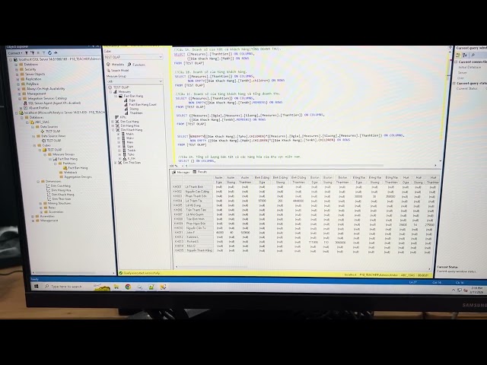Viewport: 487px width, 365px height.
Task: Collapse the Current query status section
Action: [x=454, y=84]
